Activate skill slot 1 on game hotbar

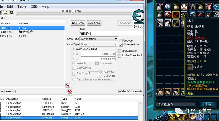(x=172, y=117)
